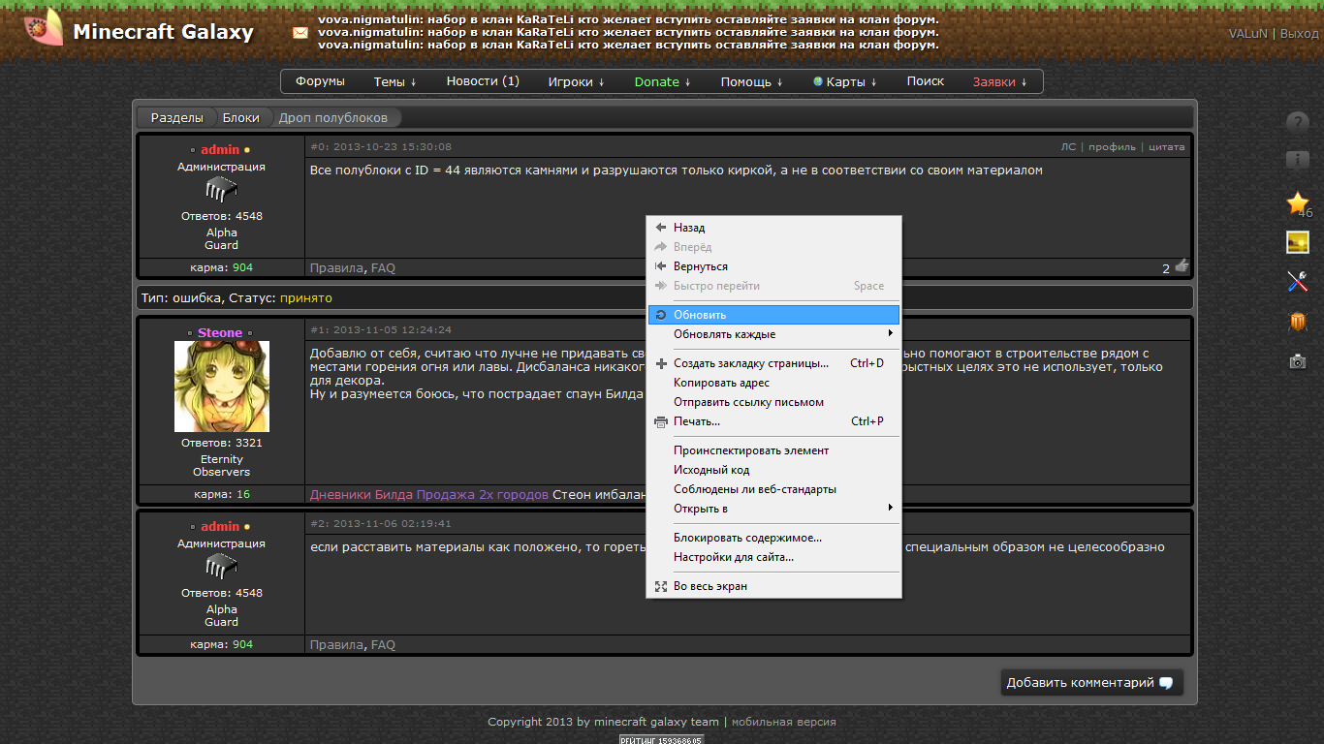Click the yellow status dot beside admin in post #0
The width and height of the screenshot is (1324, 744).
click(x=247, y=150)
